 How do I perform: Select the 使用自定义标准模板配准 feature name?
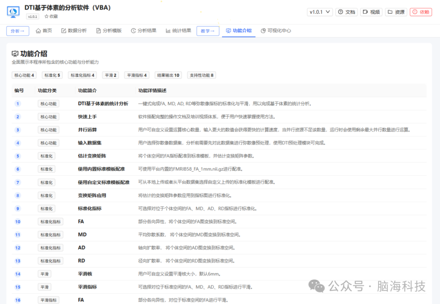point(104,183)
